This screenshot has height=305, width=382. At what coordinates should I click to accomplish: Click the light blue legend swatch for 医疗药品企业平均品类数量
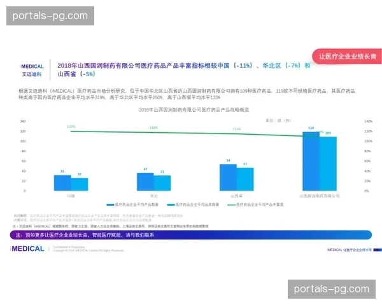click(x=171, y=205)
